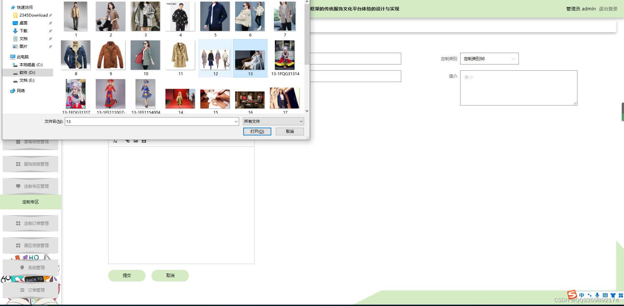Select denim jacket thumbnail 8
624x306 pixels.
point(76,55)
